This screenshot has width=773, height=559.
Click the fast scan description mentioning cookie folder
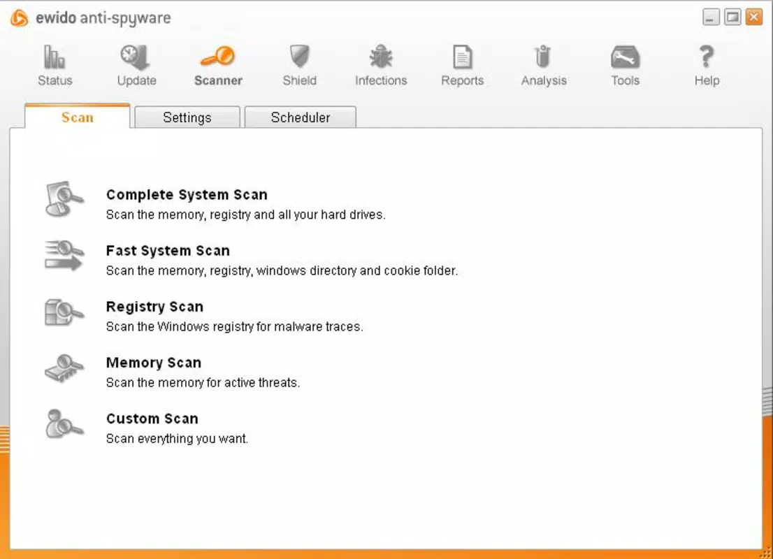pyautogui.click(x=282, y=270)
